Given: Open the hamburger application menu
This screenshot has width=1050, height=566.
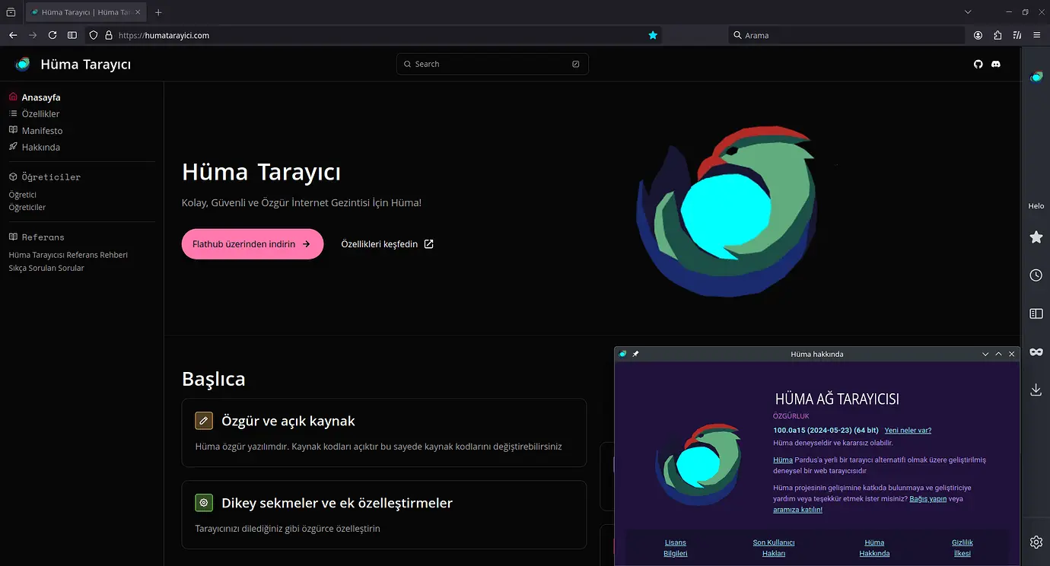Looking at the screenshot, I should (1036, 35).
